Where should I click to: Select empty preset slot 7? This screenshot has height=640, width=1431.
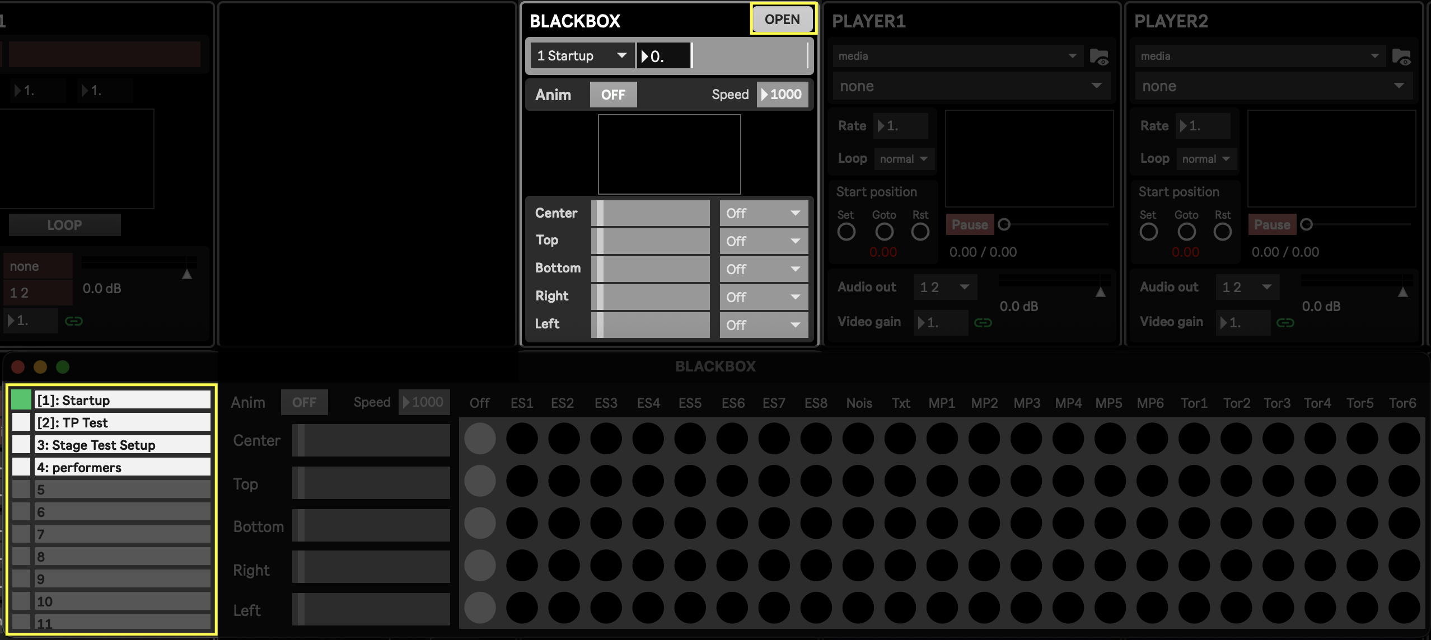[123, 534]
